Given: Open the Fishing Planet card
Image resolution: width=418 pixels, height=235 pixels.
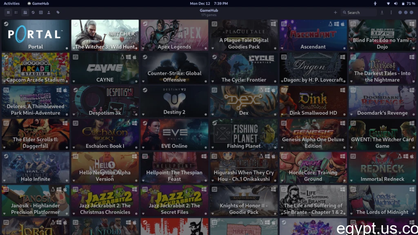Looking at the screenshot, I should [244, 134].
